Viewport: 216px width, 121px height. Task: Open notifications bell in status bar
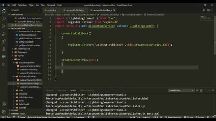pos(213,117)
